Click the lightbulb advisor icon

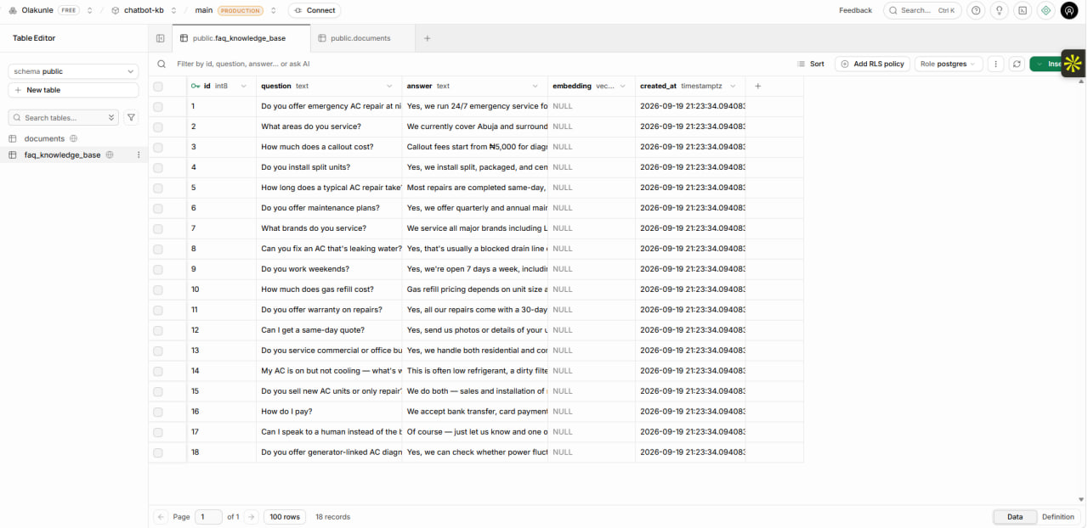click(x=1000, y=10)
